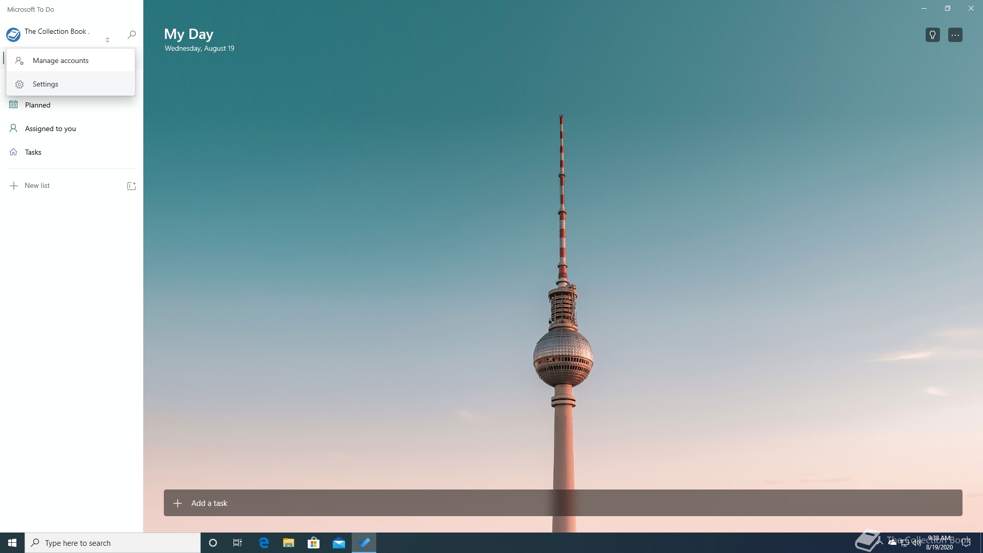Click the Add a task field
The height and width of the screenshot is (553, 983).
click(563, 503)
